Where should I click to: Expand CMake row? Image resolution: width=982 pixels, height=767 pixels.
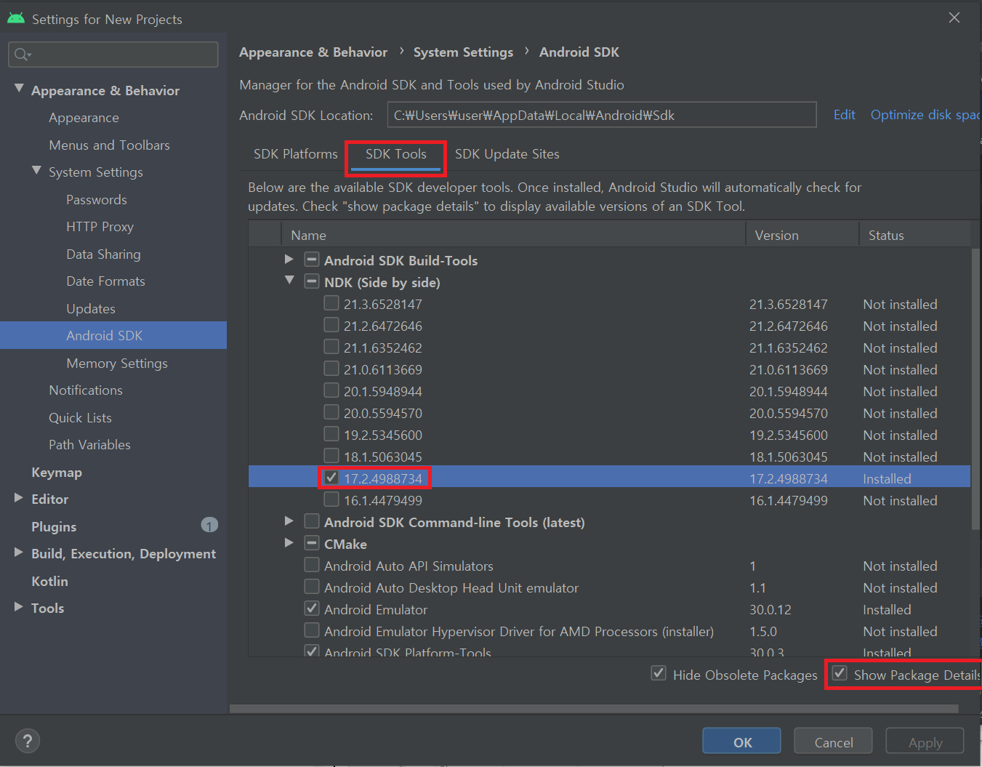pos(289,542)
